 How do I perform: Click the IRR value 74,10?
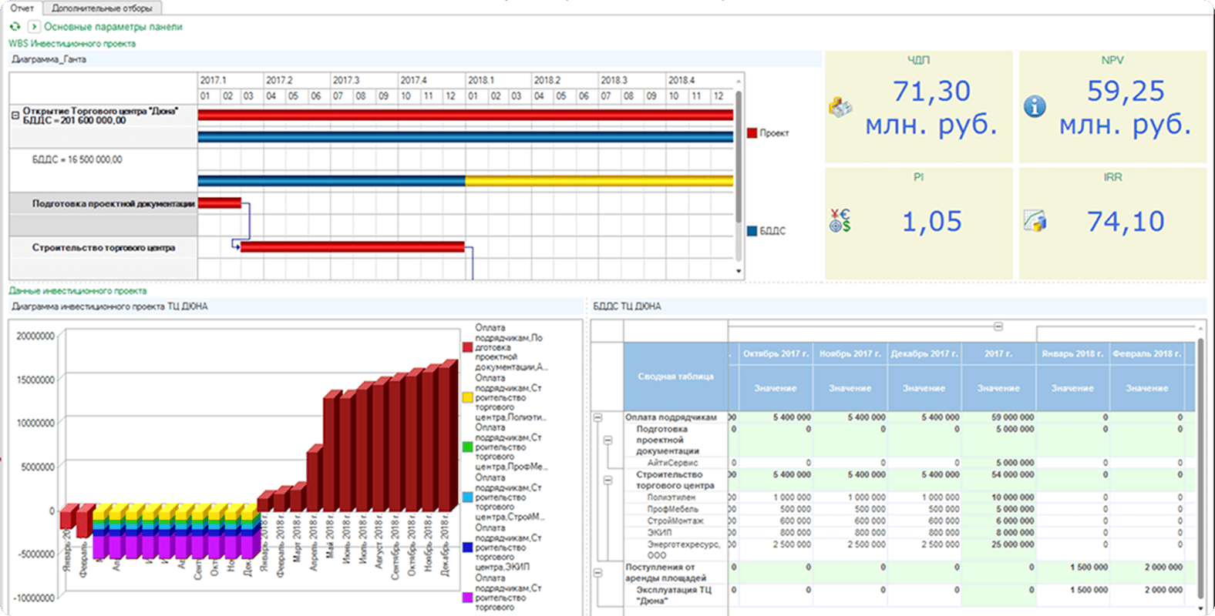1126,222
